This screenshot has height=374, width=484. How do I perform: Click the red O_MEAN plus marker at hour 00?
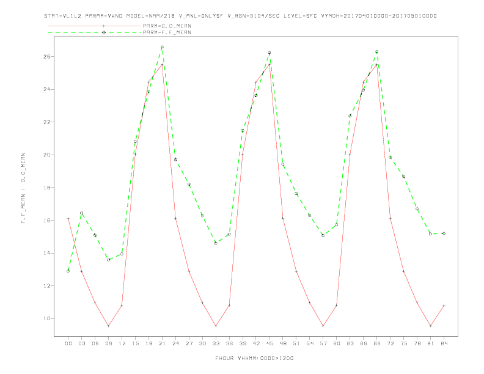pyautogui.click(x=68, y=219)
